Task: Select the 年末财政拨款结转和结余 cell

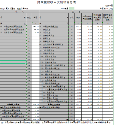Action: (x=54, y=108)
